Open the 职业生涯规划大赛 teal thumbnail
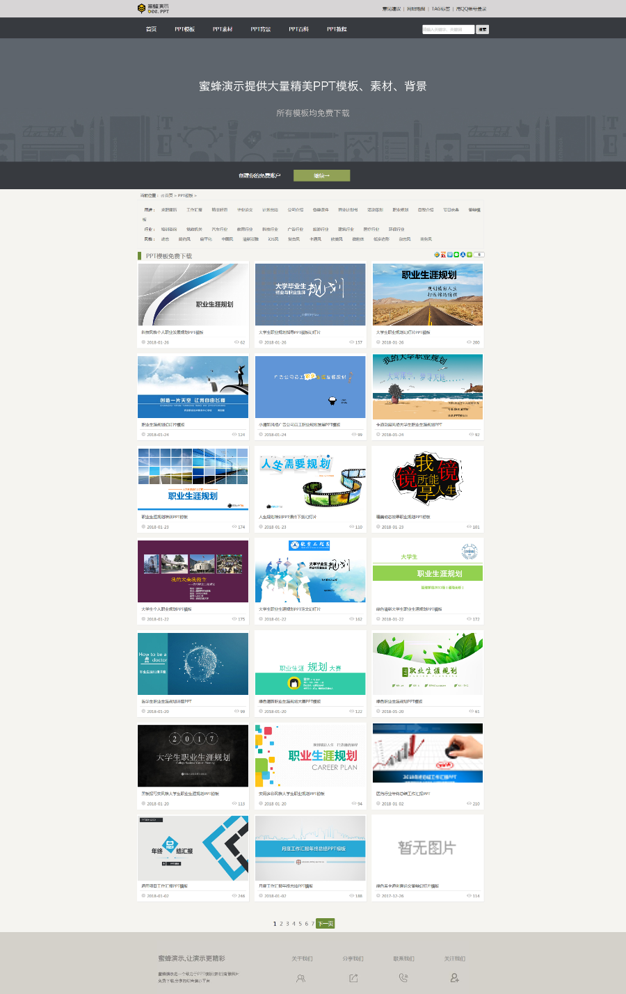Viewport: 626px width, 994px height. coord(310,664)
